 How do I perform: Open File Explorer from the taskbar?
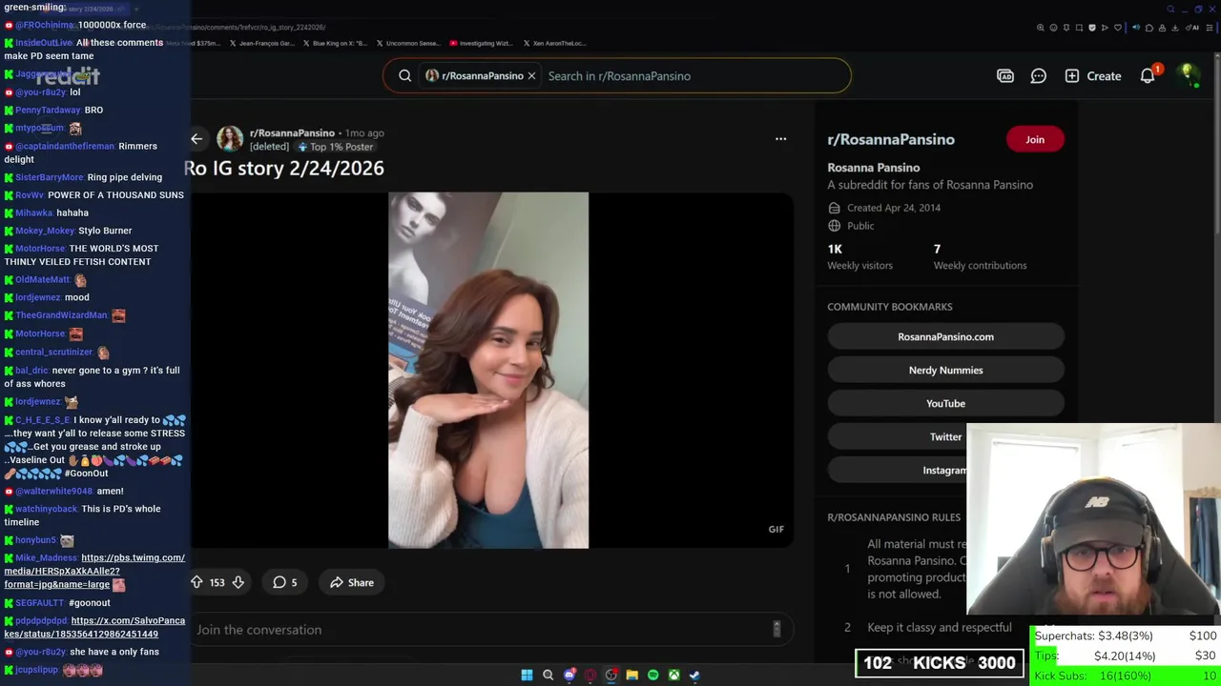click(631, 676)
